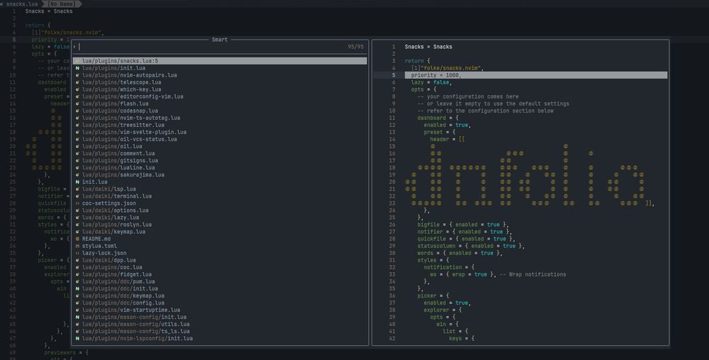The width and height of the screenshot is (709, 360).
Task: Open lua/daiki/options.lua
Action: [115, 210]
